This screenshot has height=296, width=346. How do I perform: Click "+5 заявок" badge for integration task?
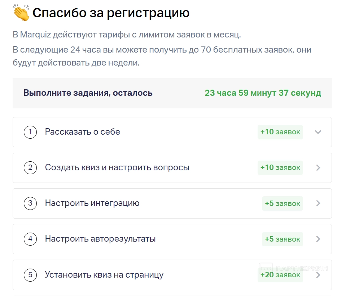pyautogui.click(x=282, y=203)
